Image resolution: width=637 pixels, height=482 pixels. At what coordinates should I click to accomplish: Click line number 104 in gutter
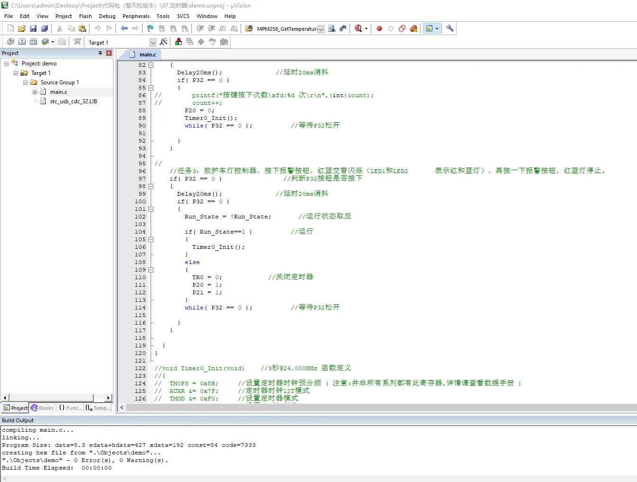(140, 232)
